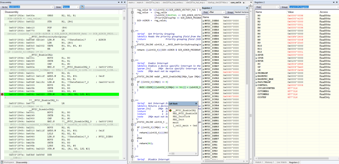Expand NVIC_IABR0 in Registers 1

(203, 117)
